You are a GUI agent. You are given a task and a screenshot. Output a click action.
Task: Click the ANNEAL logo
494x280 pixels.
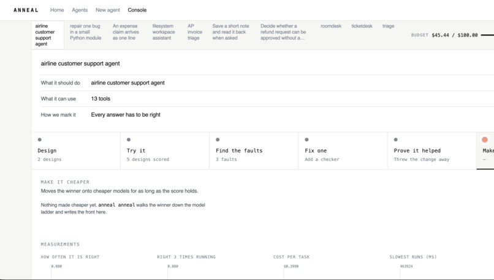[26, 10]
